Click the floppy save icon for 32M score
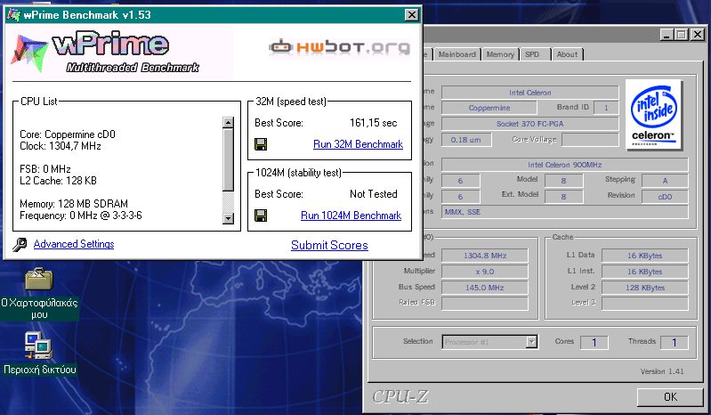 pos(261,144)
